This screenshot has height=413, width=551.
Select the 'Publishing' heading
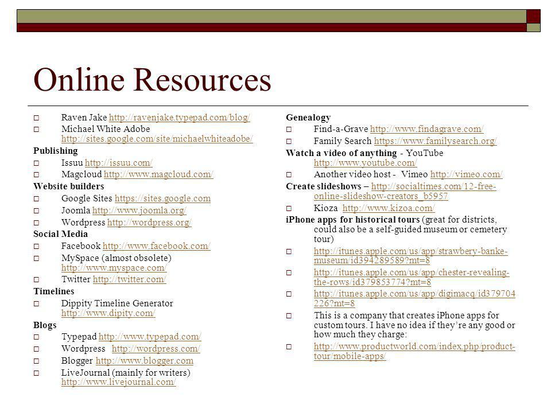tap(56, 151)
